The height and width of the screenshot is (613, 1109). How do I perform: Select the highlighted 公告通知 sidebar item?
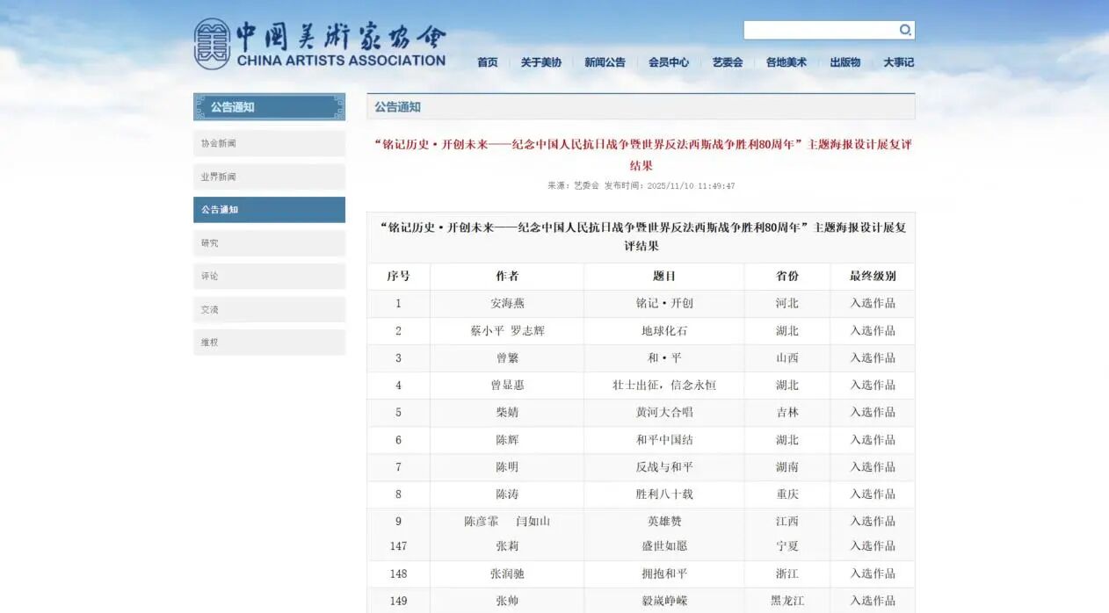pos(269,210)
